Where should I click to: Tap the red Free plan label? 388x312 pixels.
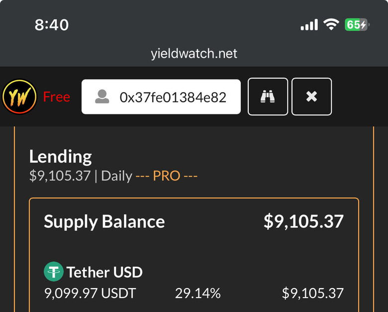56,97
